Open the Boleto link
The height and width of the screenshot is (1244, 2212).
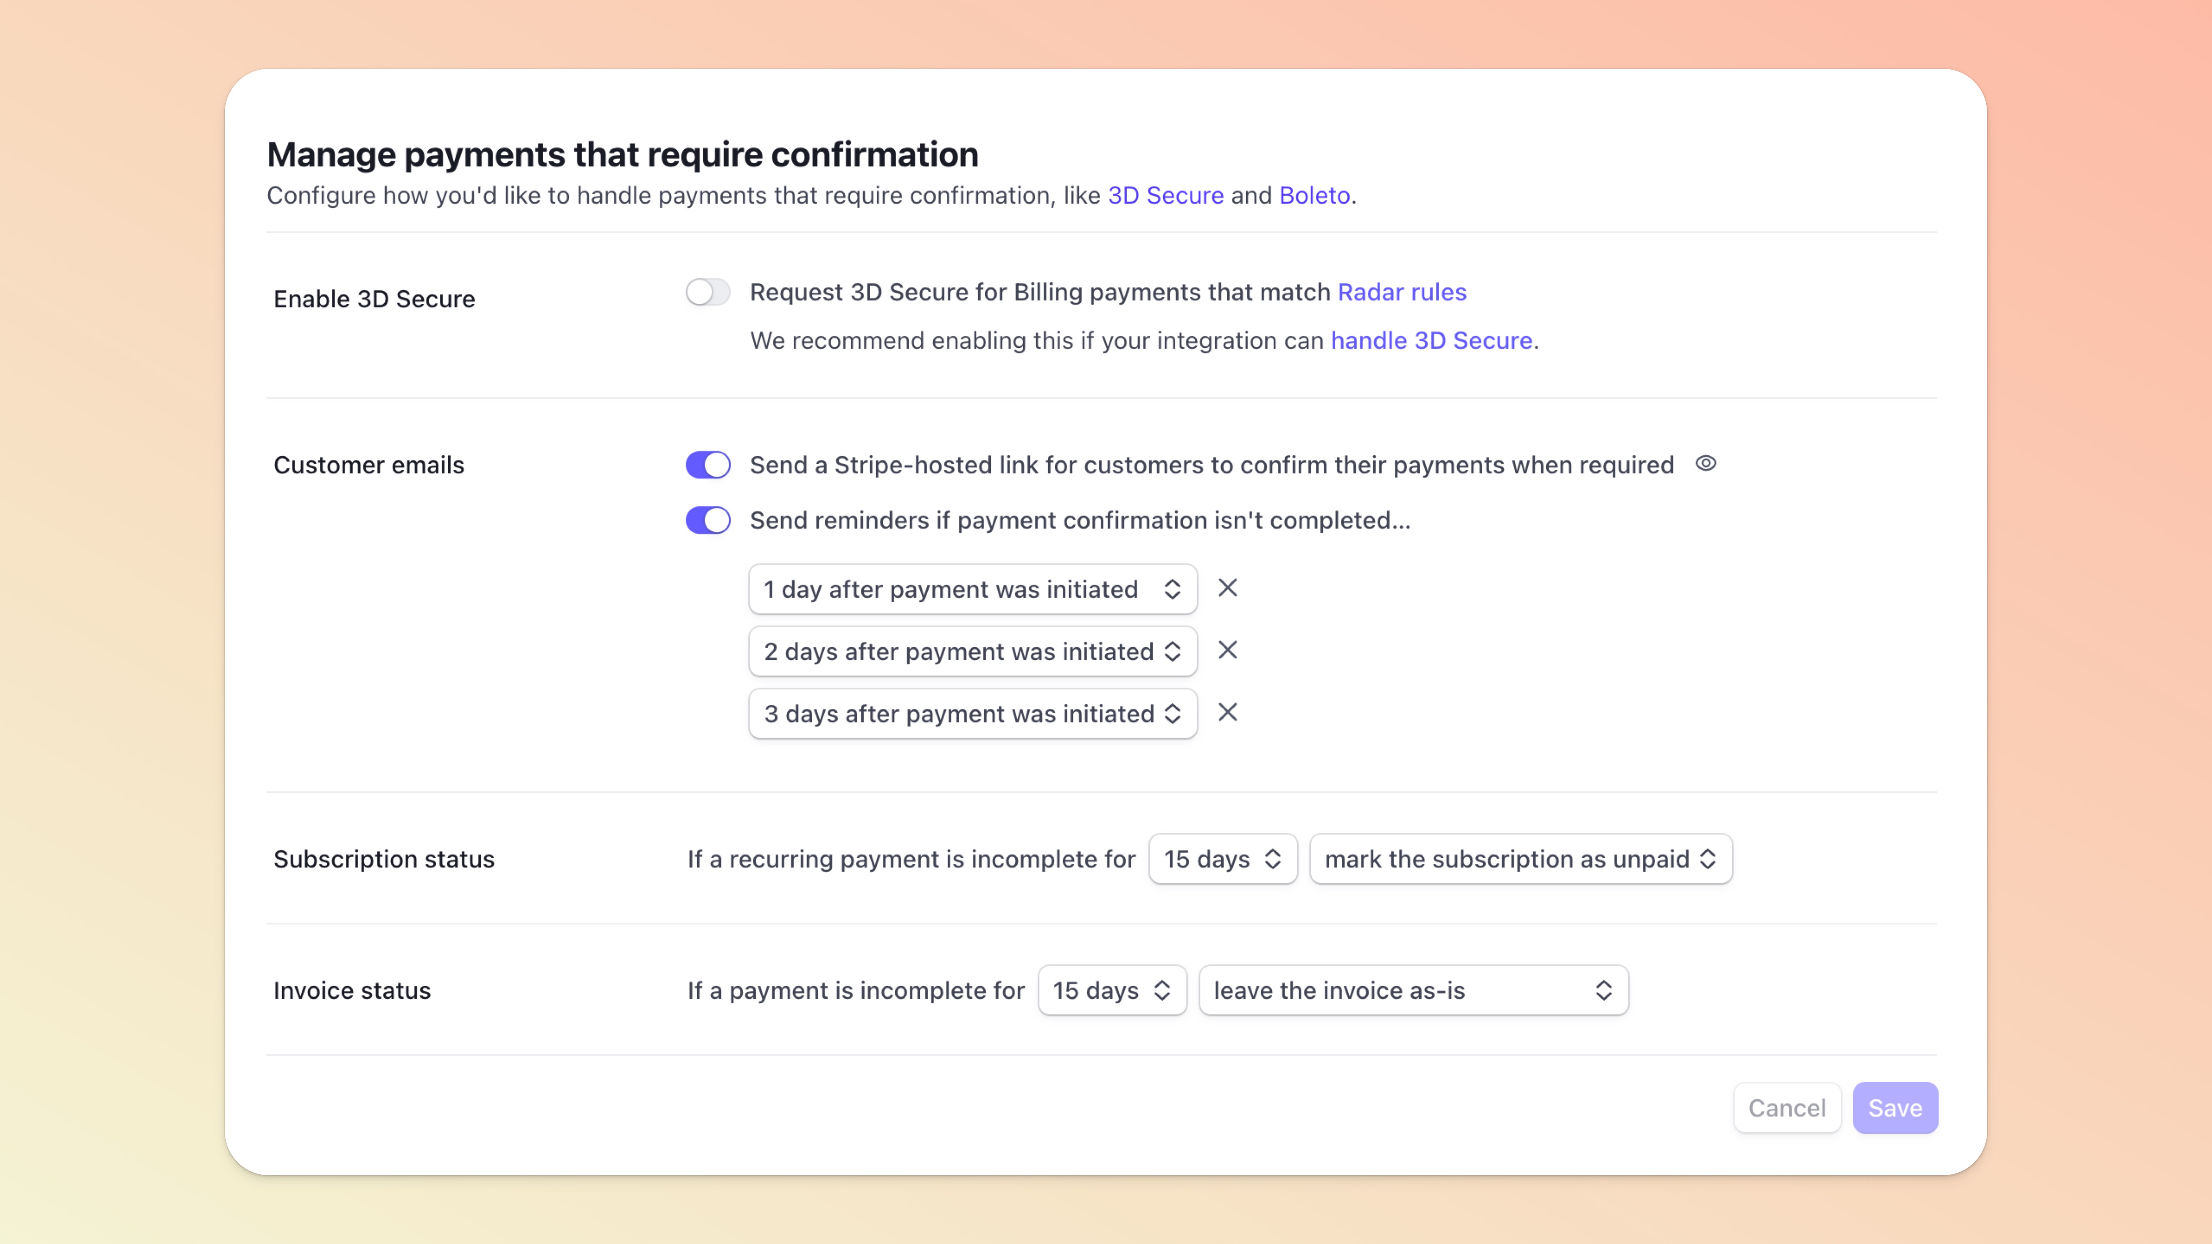pyautogui.click(x=1314, y=196)
